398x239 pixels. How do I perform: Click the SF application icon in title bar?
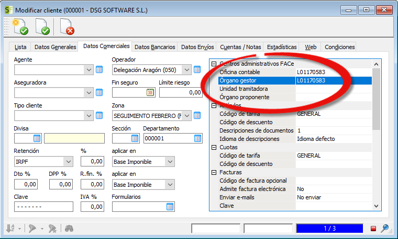coord(8,10)
